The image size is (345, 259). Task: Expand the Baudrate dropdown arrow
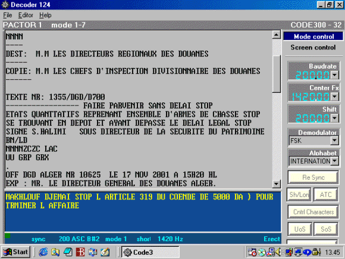point(334,75)
